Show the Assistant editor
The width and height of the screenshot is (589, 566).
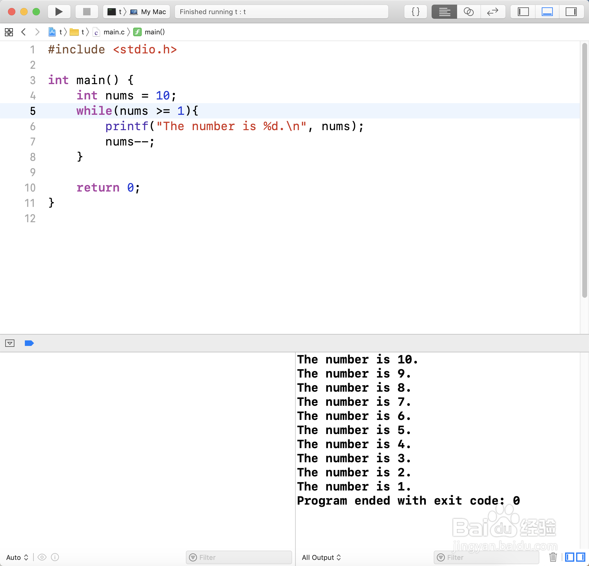click(468, 12)
